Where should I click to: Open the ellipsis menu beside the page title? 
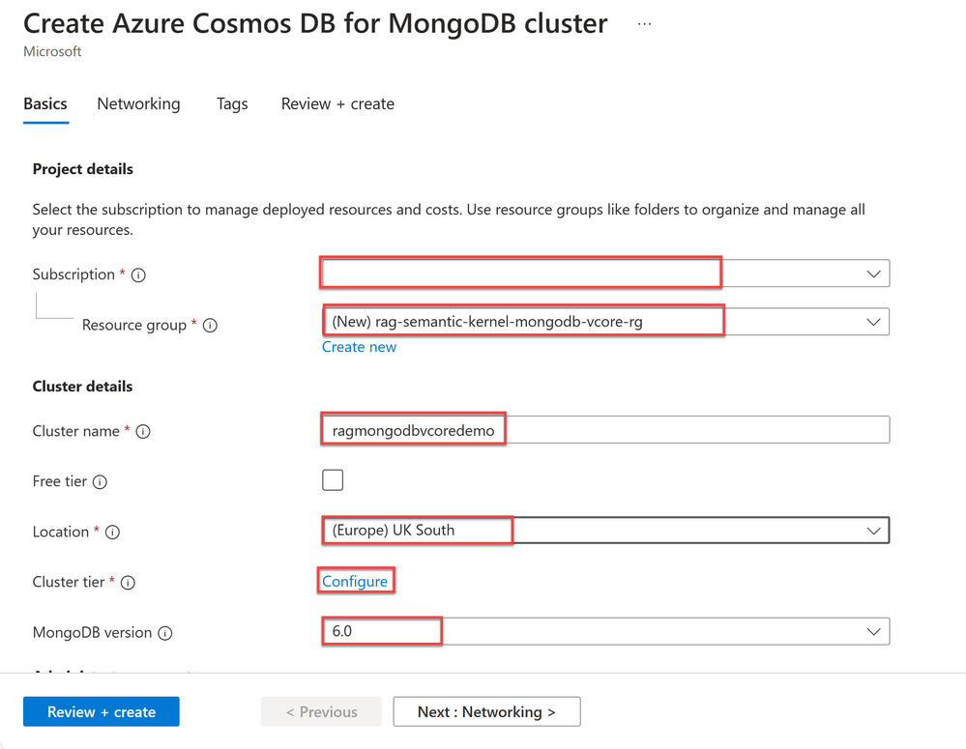click(x=644, y=24)
